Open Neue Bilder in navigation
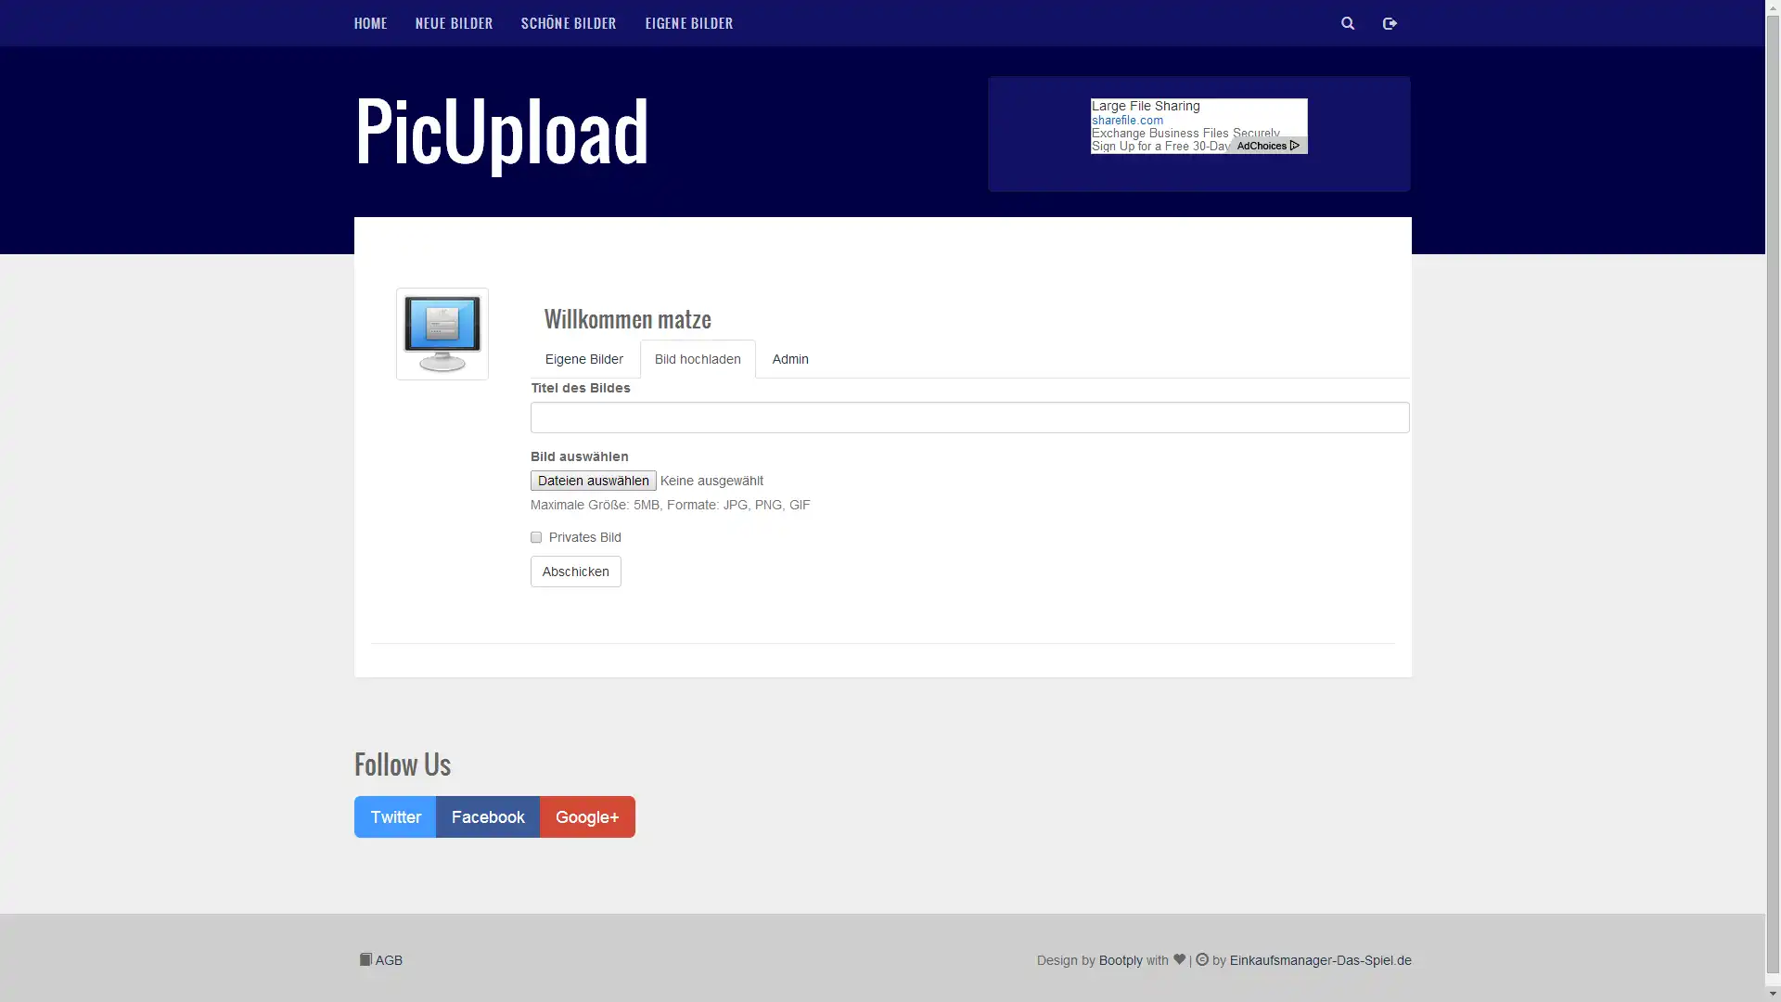The image size is (1781, 1002). 454,23
